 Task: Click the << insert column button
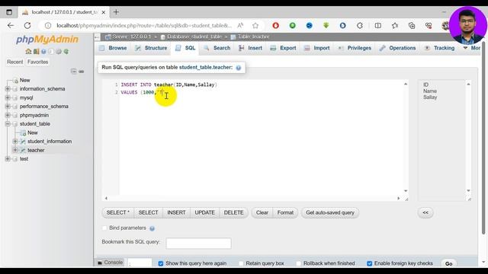coord(425,213)
